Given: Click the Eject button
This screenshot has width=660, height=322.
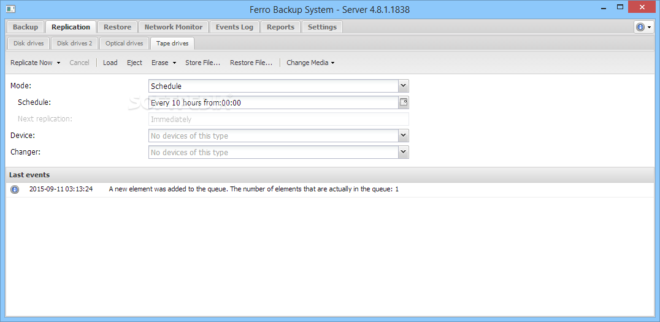Looking at the screenshot, I should tap(135, 63).
